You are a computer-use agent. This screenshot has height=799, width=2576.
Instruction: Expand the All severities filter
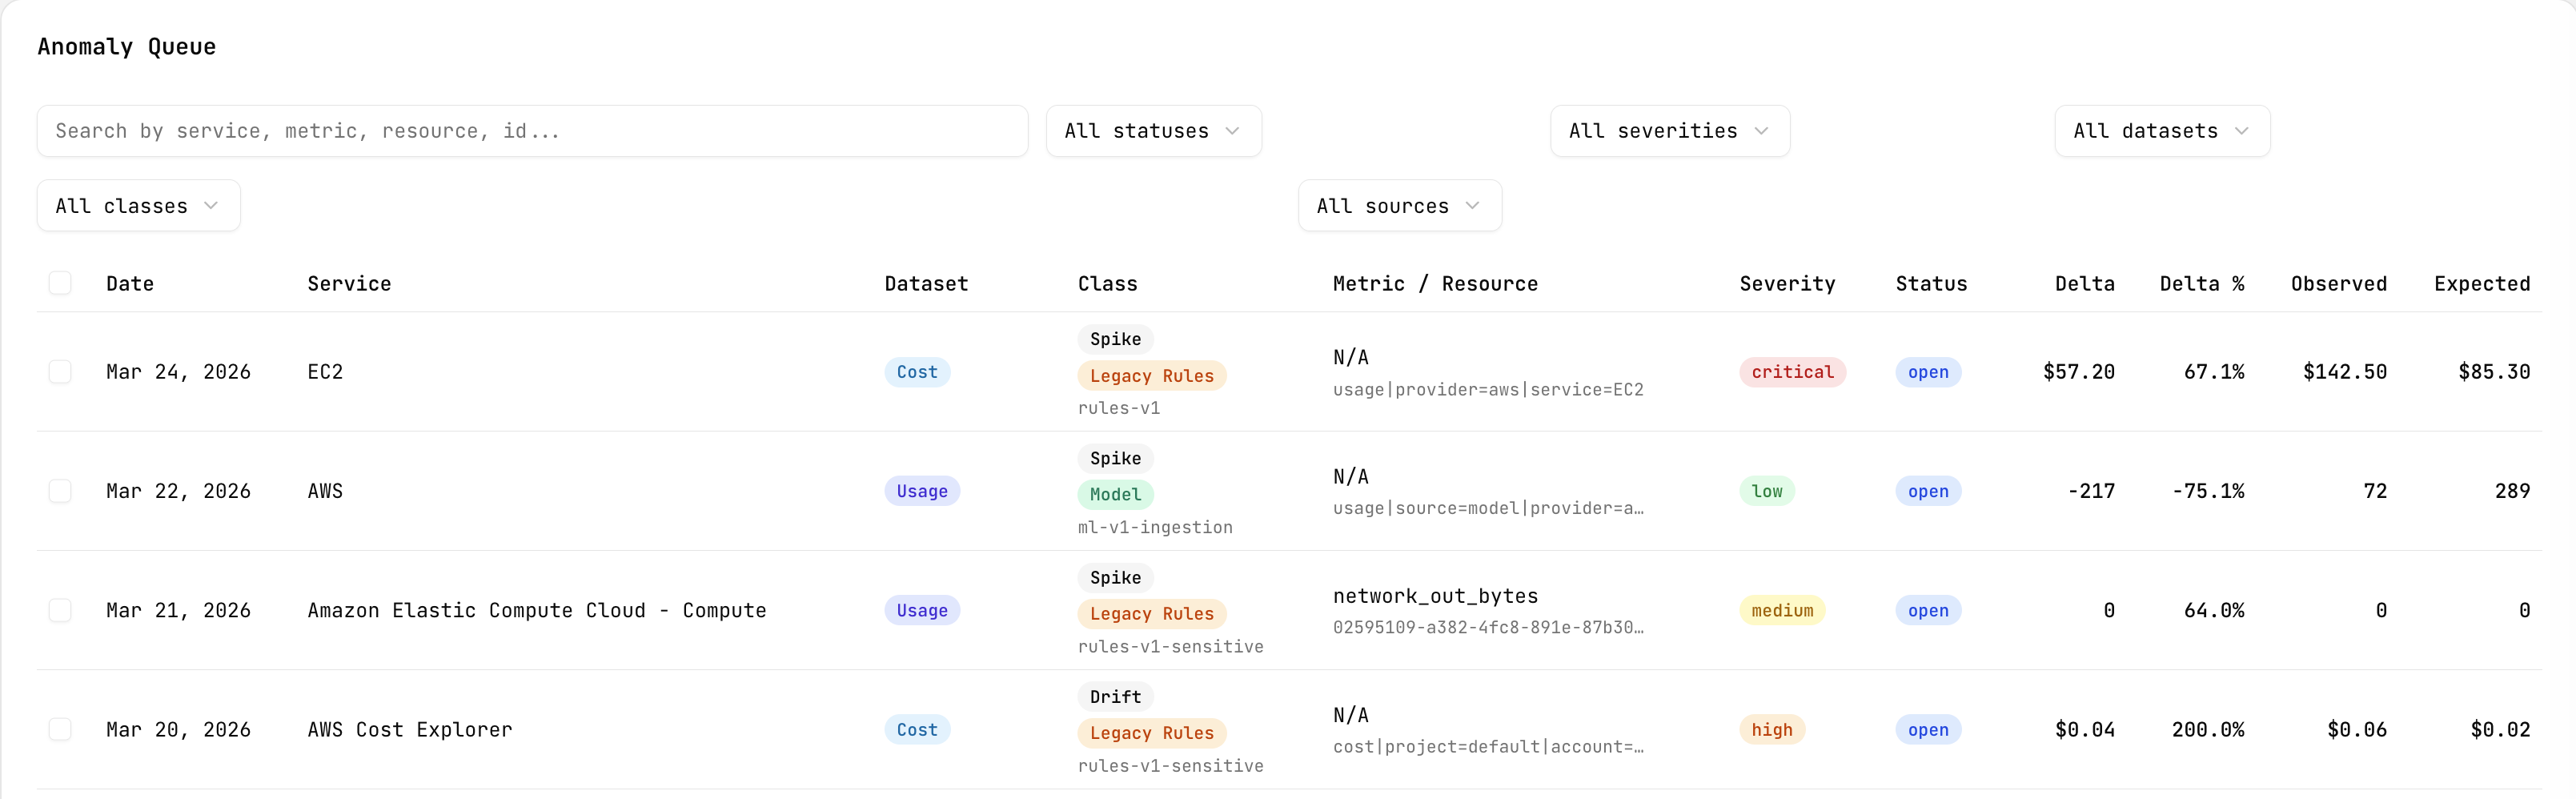(x=1669, y=131)
